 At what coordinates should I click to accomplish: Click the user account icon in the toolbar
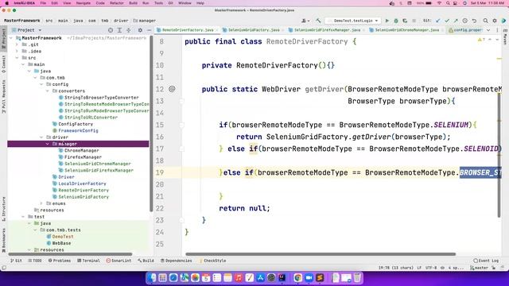coord(305,21)
